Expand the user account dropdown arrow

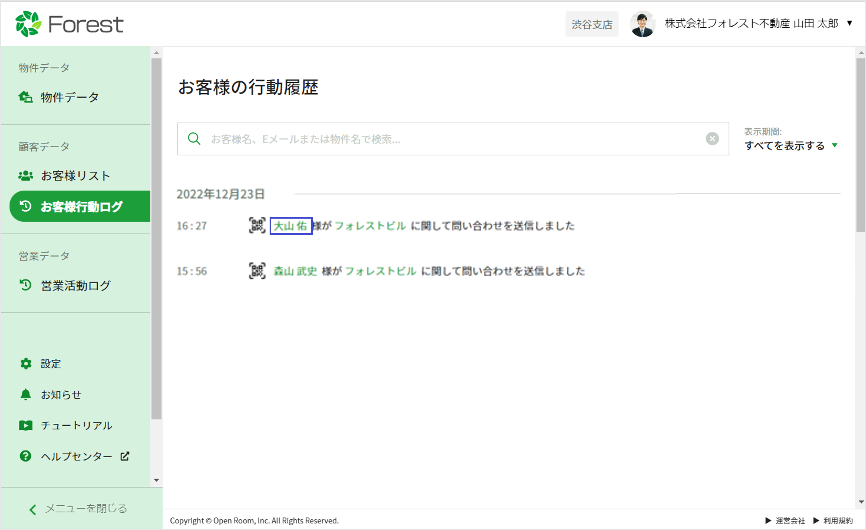850,23
